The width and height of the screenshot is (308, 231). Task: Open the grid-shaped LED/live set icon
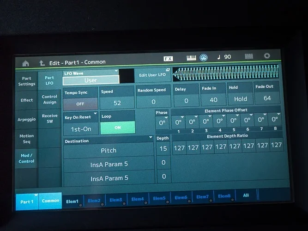249,56
